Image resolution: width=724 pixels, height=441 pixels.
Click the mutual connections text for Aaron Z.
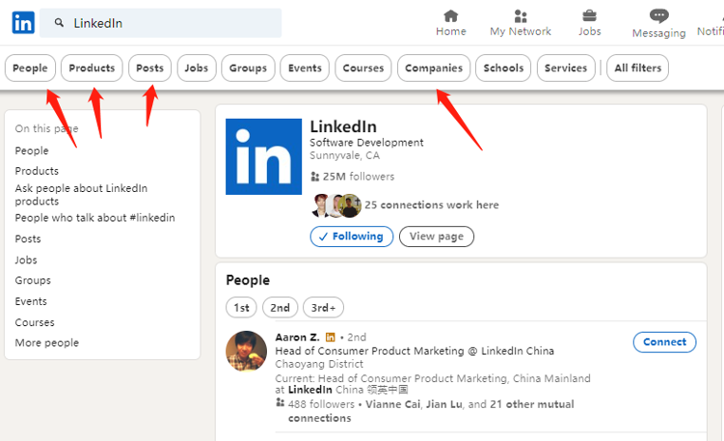pos(430,411)
